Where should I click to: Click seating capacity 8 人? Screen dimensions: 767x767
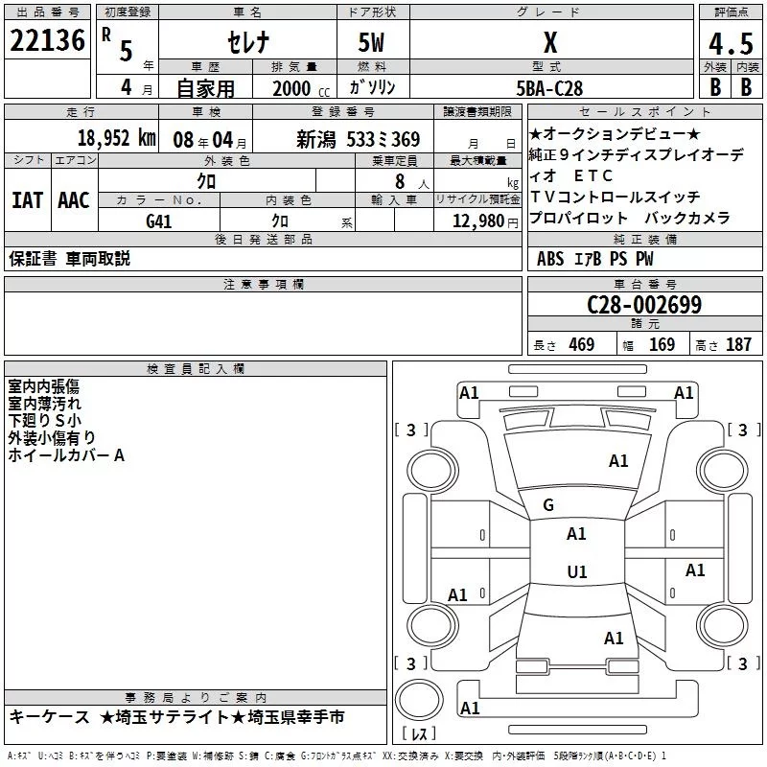pos(412,182)
